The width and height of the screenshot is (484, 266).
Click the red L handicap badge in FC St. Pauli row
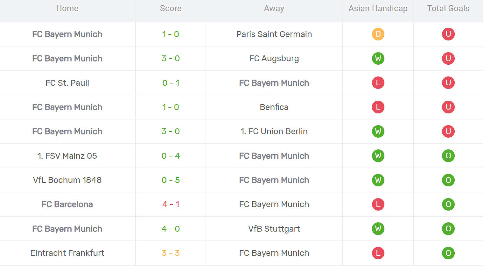coord(378,83)
